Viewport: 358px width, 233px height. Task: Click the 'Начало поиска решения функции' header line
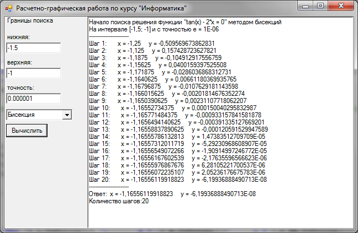tap(185, 22)
